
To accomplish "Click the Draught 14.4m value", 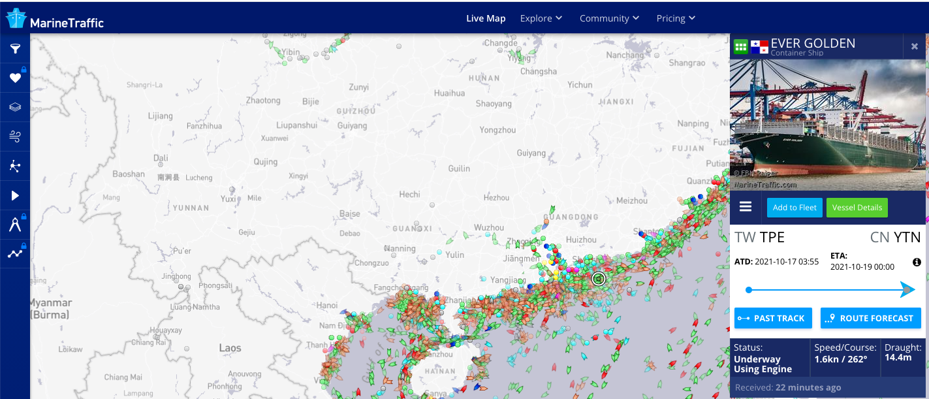I will (898, 358).
